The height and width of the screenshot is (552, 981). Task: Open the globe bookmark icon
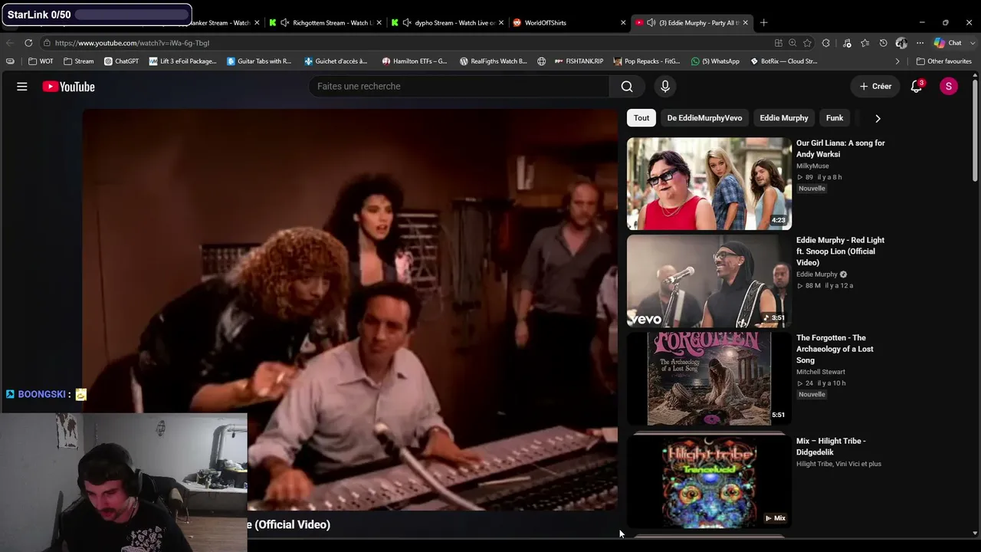(x=542, y=61)
